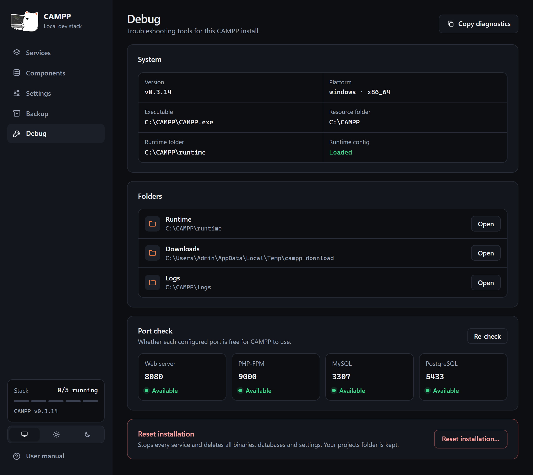
Task: Click the PHP-FPM 9000 port card
Action: click(276, 377)
